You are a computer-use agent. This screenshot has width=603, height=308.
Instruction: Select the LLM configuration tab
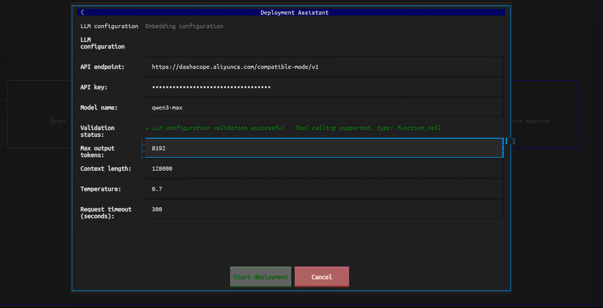pyautogui.click(x=109, y=26)
